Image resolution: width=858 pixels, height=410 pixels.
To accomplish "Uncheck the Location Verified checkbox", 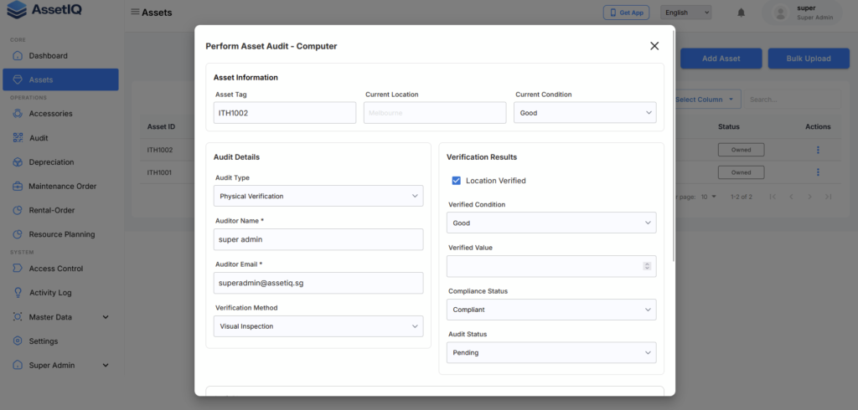I will click(x=457, y=181).
